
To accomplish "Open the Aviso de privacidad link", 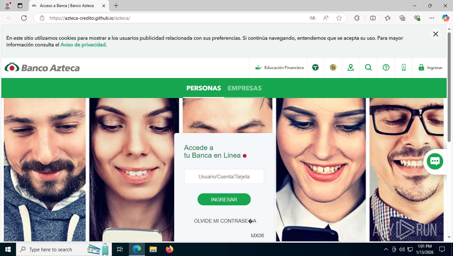I will (83, 45).
